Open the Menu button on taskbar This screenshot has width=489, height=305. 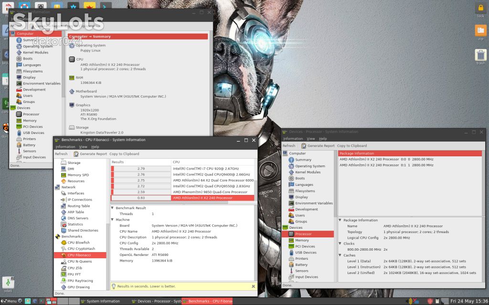9,301
